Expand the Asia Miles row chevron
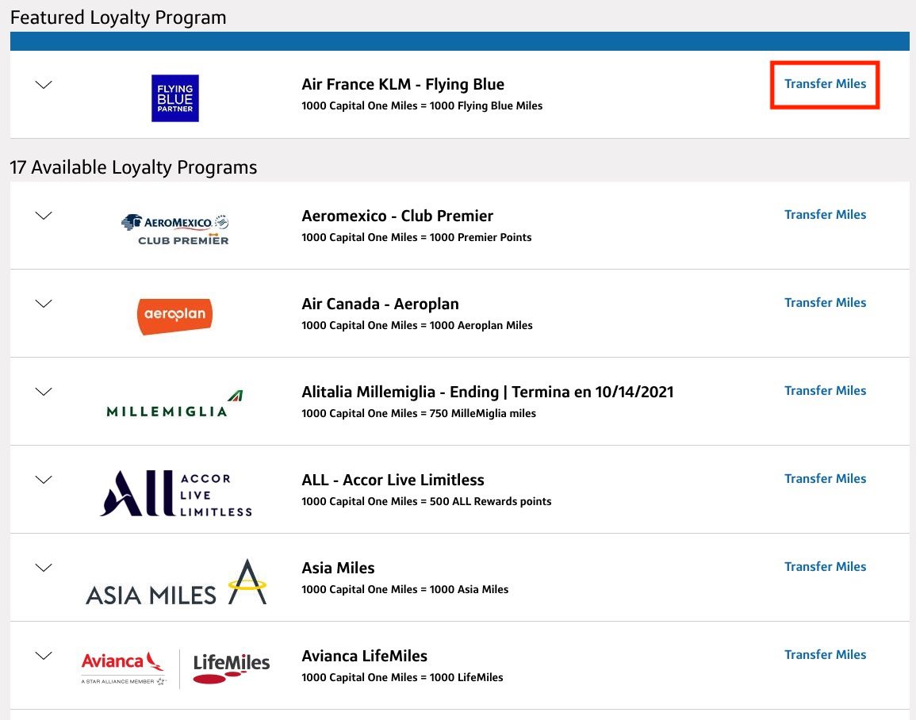Image resolution: width=916 pixels, height=720 pixels. (44, 568)
